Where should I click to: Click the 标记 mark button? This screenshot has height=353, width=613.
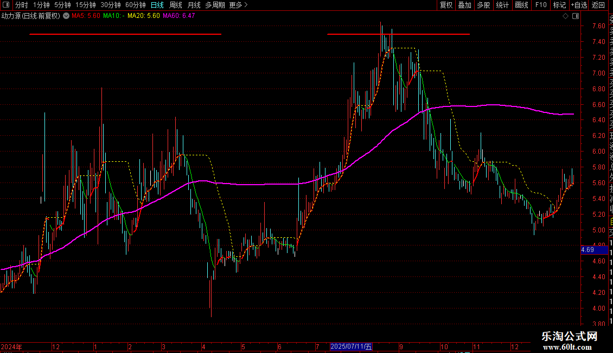(x=559, y=5)
